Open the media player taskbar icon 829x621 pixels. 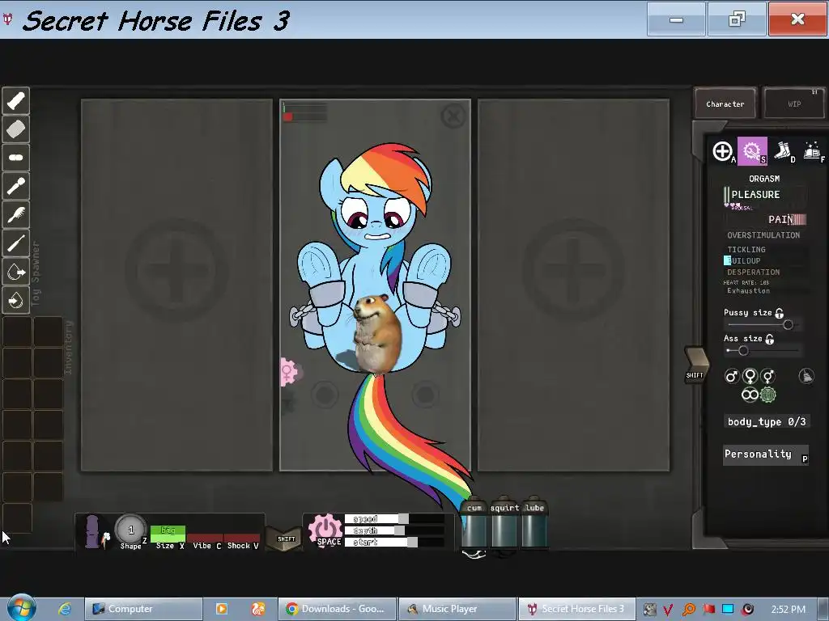[222, 609]
